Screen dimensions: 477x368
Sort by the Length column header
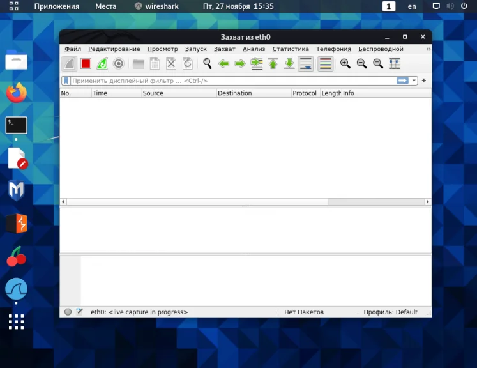point(331,93)
